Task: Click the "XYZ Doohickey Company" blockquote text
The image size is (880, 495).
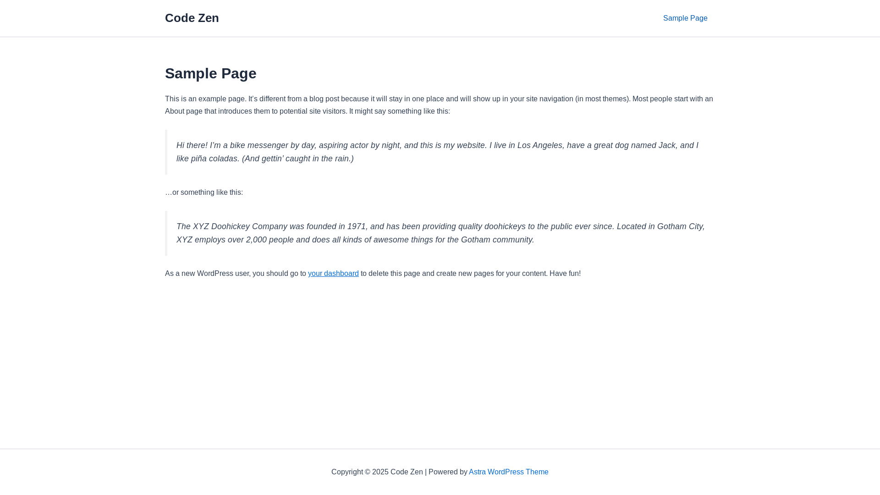Action: [x=440, y=233]
